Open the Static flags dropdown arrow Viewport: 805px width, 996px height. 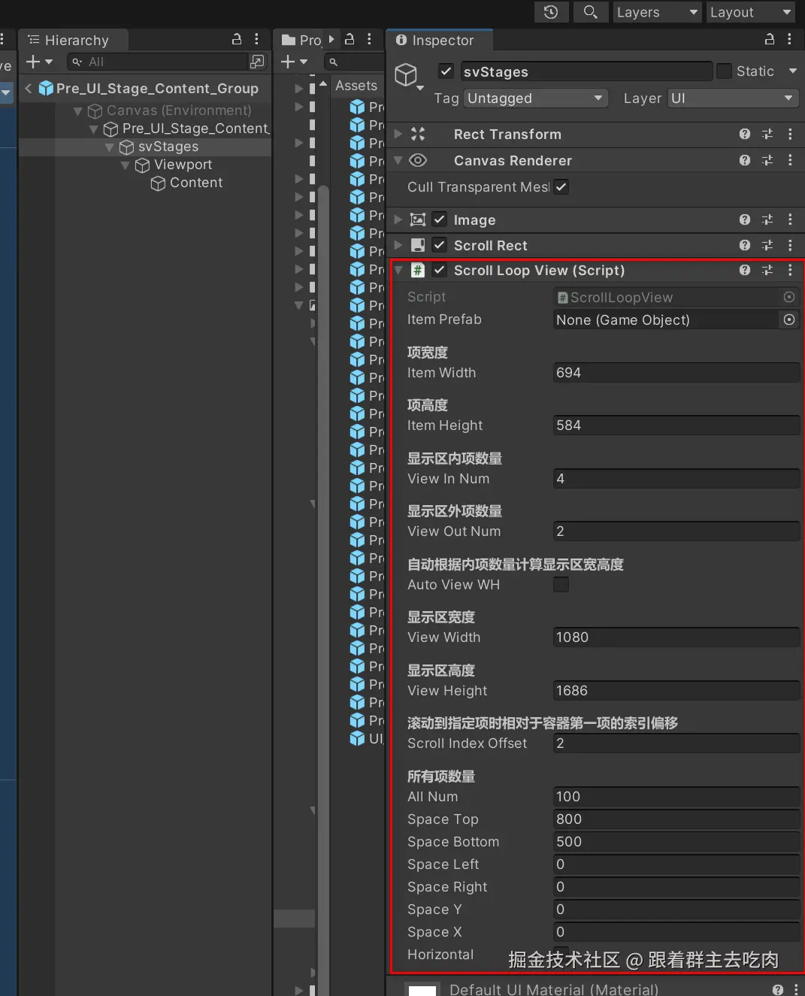click(793, 71)
